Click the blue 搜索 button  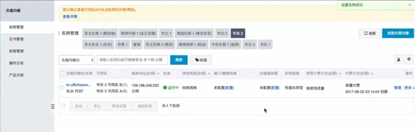point(179,60)
